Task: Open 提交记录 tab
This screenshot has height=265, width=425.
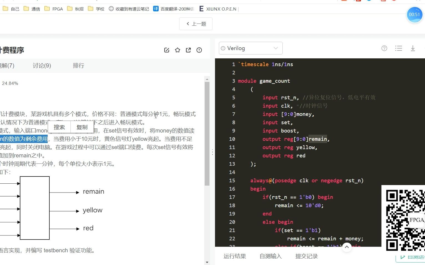Action: (307, 256)
